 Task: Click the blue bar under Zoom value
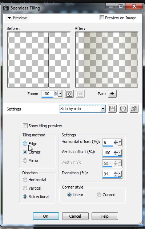47,97
